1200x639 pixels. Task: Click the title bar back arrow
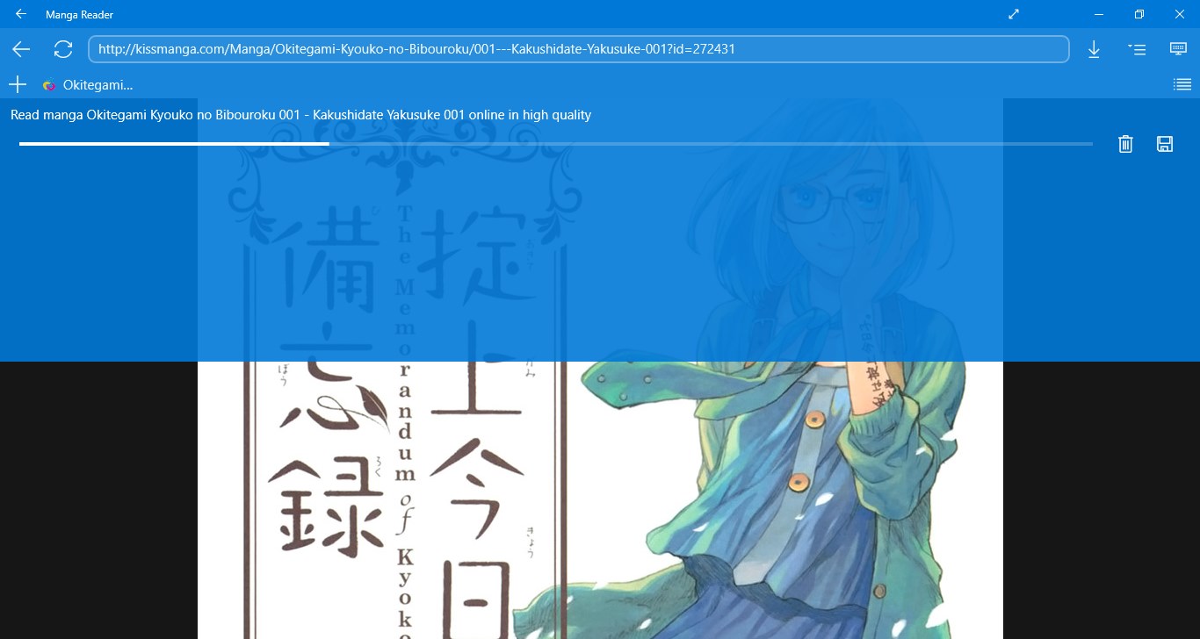pos(21,14)
